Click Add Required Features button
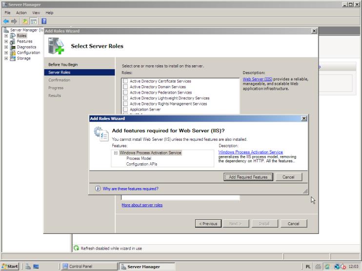The width and height of the screenshot is (362, 271). click(x=248, y=177)
